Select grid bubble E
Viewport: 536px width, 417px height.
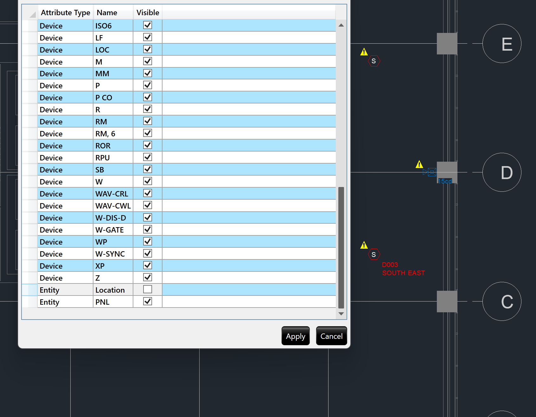(502, 44)
